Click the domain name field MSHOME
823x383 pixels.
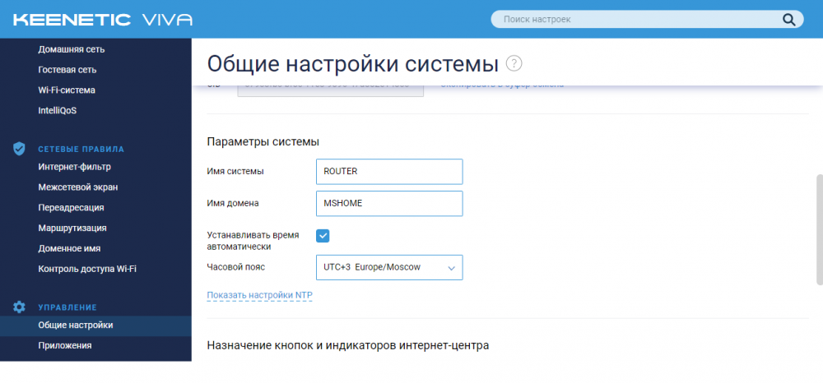(x=388, y=203)
